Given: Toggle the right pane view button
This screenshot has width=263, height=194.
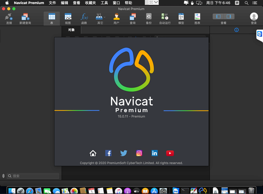Looking at the screenshot, I should pyautogui.click(x=229, y=16).
